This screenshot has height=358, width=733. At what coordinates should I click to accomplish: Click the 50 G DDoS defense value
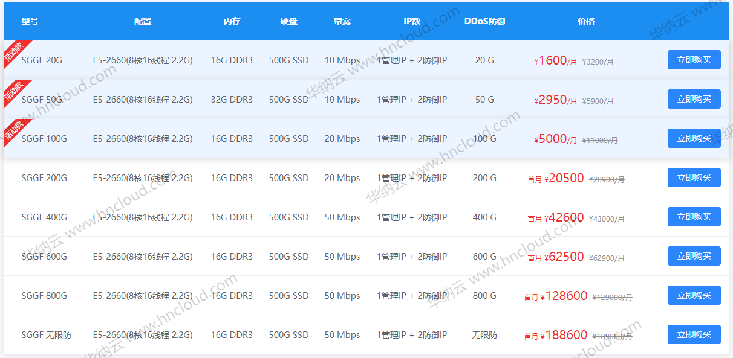(x=484, y=100)
